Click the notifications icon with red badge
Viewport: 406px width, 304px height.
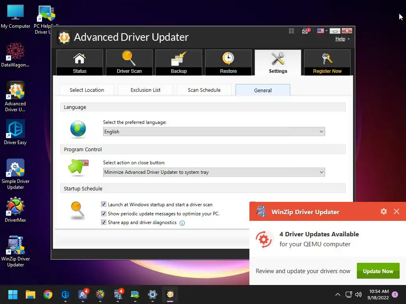(x=306, y=31)
